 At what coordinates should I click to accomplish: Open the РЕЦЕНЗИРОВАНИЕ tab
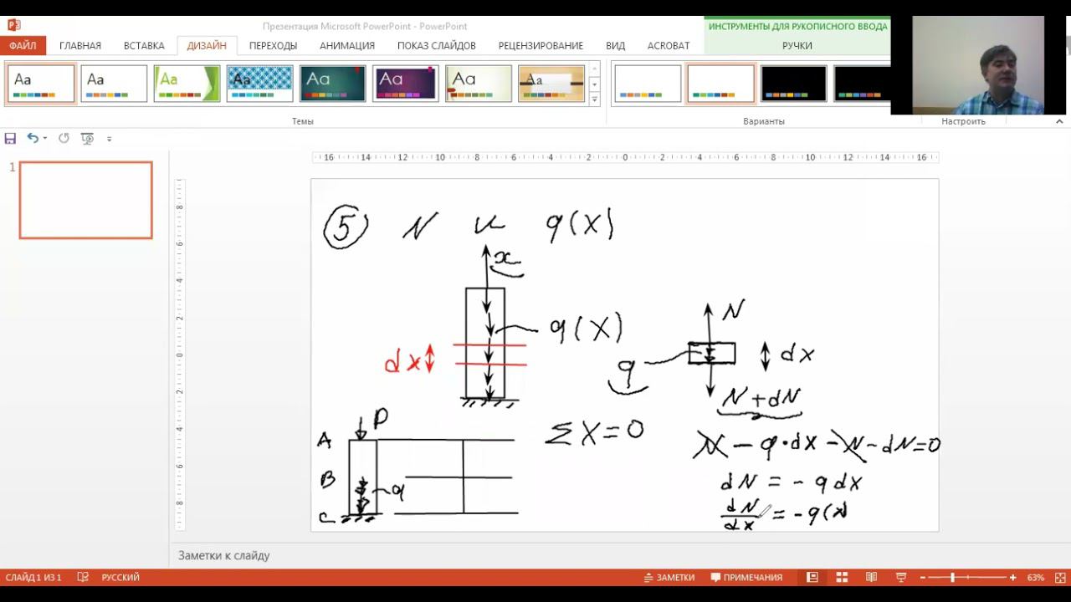[x=541, y=46]
